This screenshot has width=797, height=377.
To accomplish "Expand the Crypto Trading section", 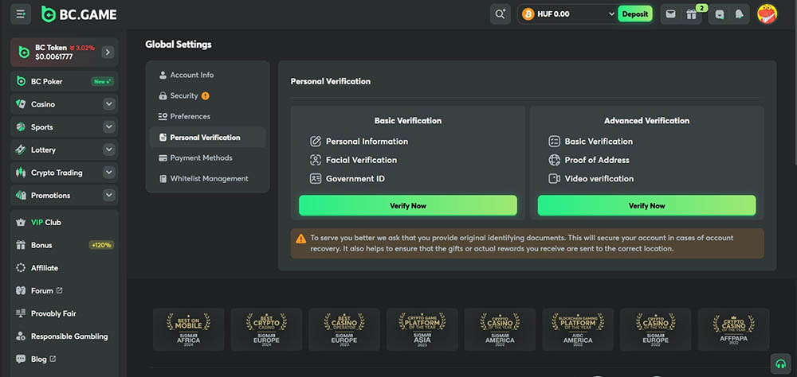I will (108, 173).
